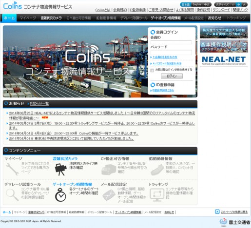Click the stopwatch icon for ゲートオープン時間情報
The width and height of the screenshot is (251, 228).
(x=60, y=195)
